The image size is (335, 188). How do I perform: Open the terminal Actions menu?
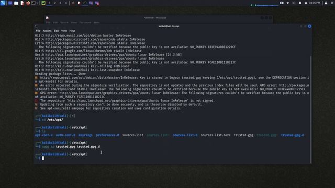tap(47, 31)
